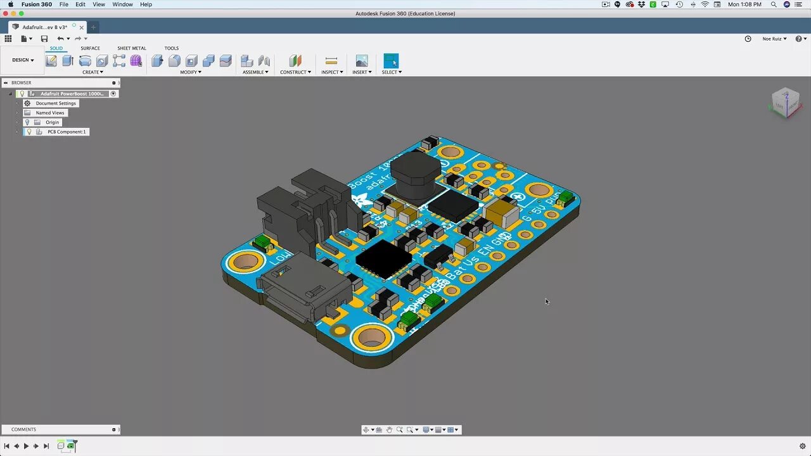The width and height of the screenshot is (811, 456).
Task: Click the Undo arrow
Action: click(x=60, y=39)
